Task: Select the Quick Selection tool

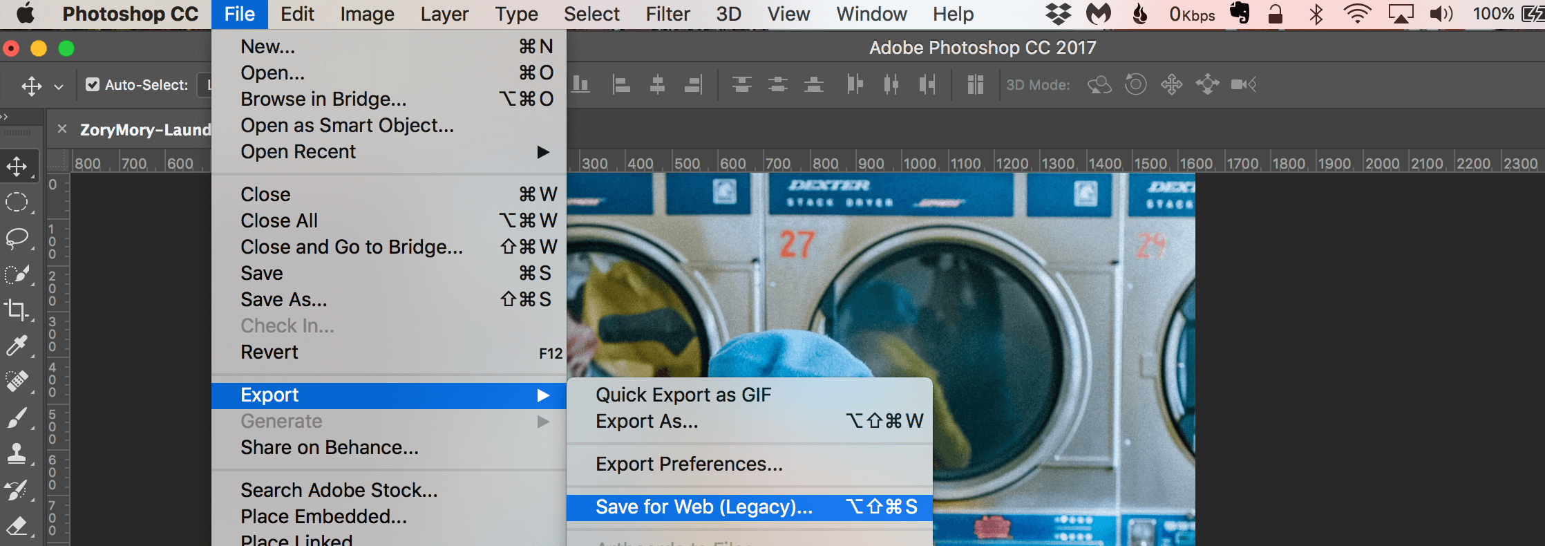Action: [x=17, y=274]
